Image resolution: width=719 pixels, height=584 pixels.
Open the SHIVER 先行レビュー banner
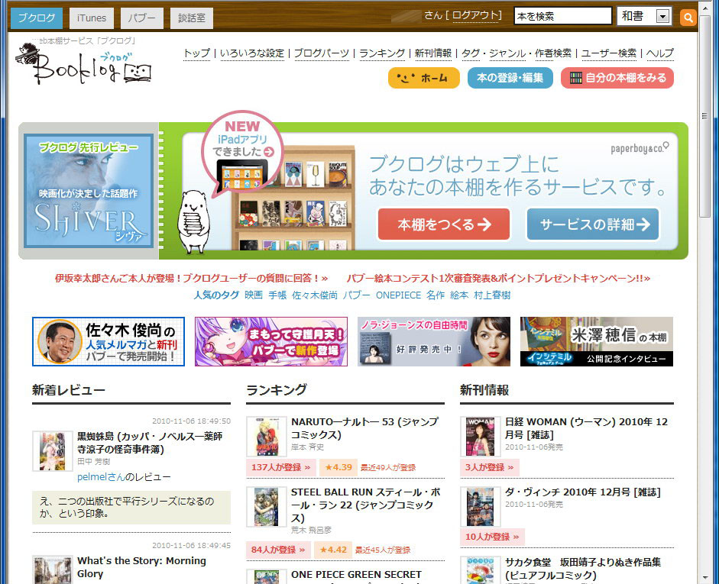pos(89,191)
